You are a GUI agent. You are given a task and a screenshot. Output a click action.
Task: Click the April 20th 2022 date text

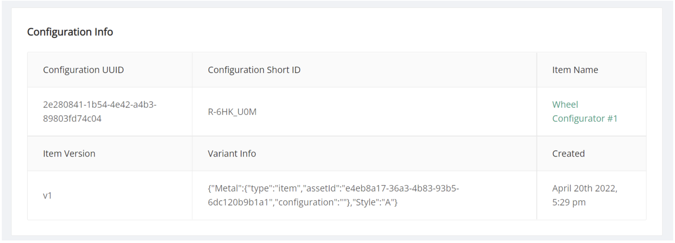(x=584, y=189)
